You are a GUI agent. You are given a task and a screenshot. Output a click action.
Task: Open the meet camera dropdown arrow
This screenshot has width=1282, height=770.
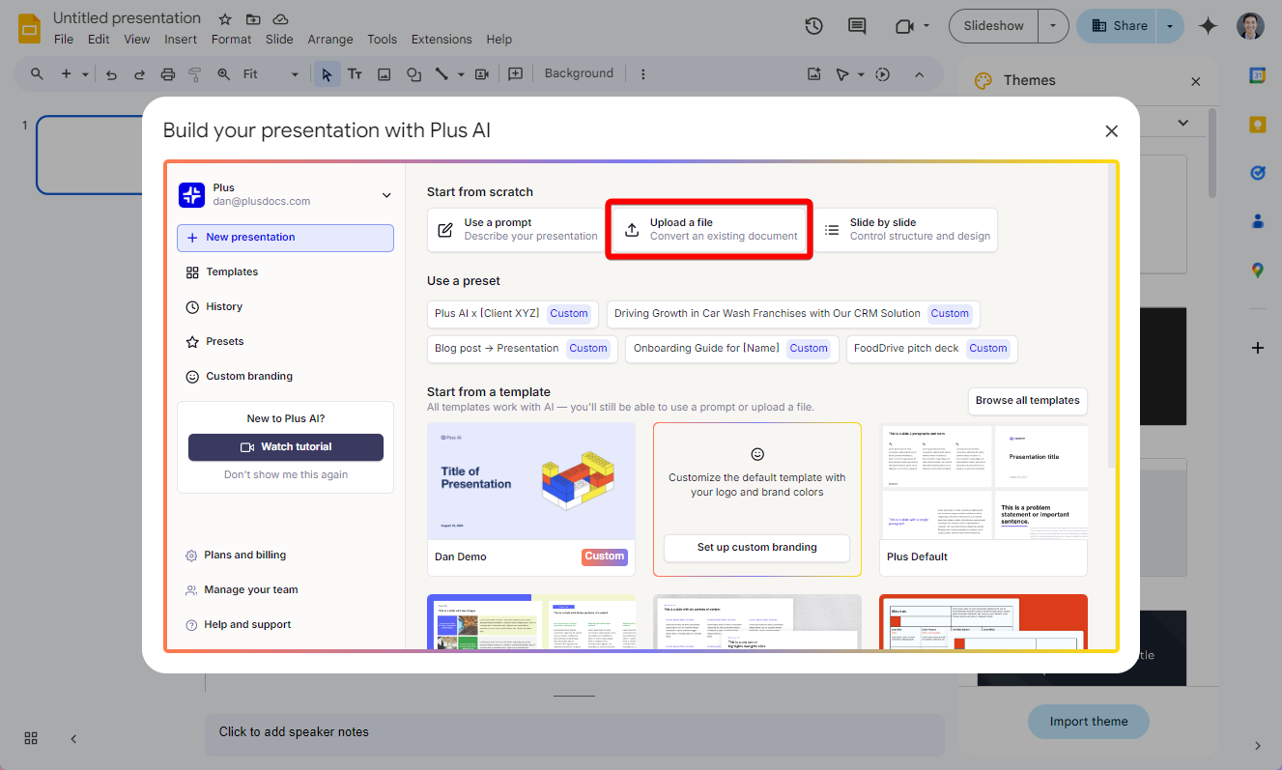[926, 26]
